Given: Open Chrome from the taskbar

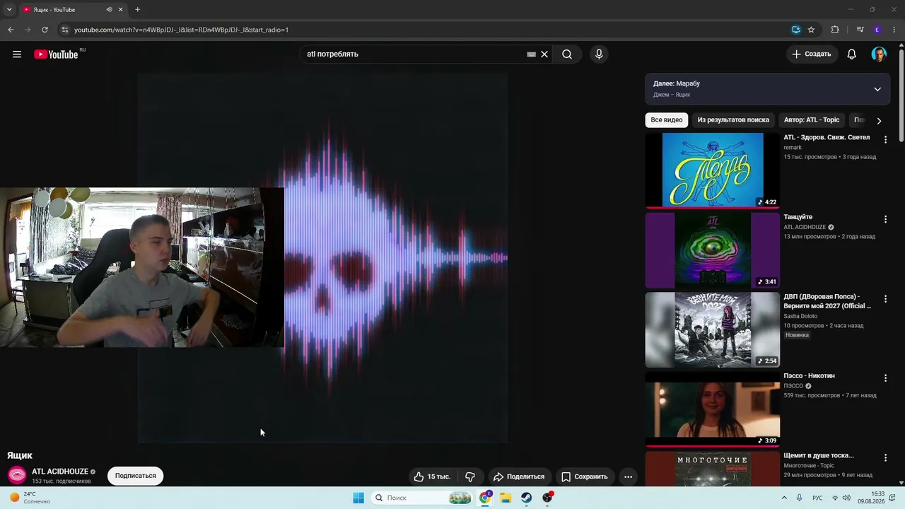Looking at the screenshot, I should click(x=485, y=498).
